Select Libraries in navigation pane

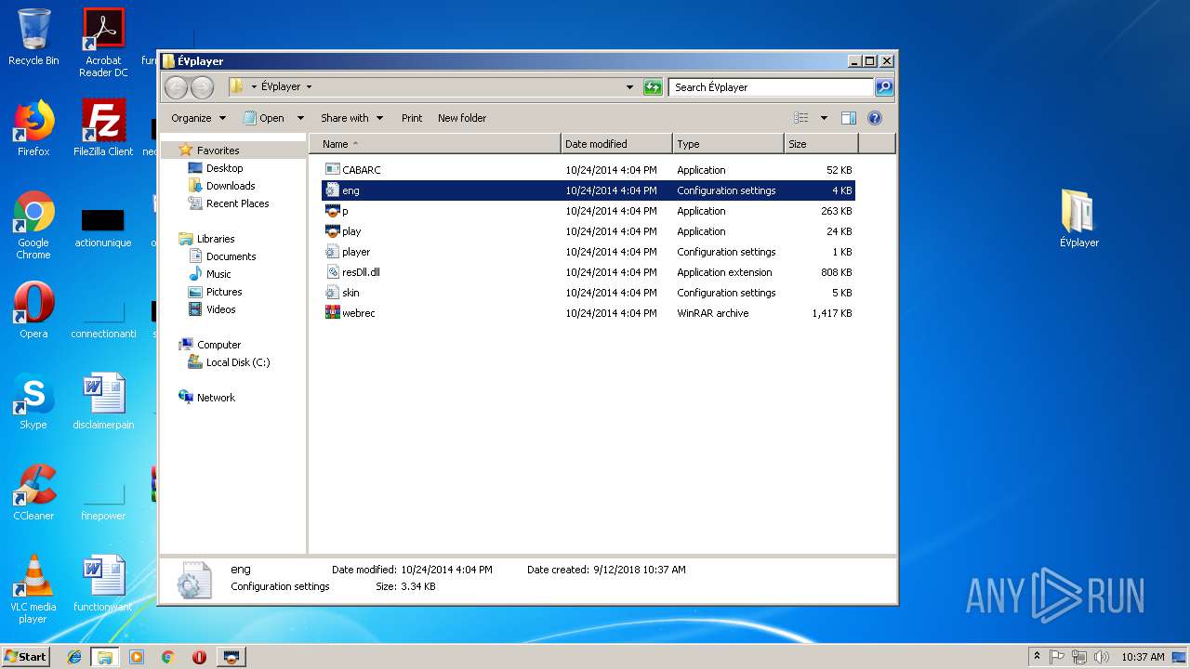(206, 239)
